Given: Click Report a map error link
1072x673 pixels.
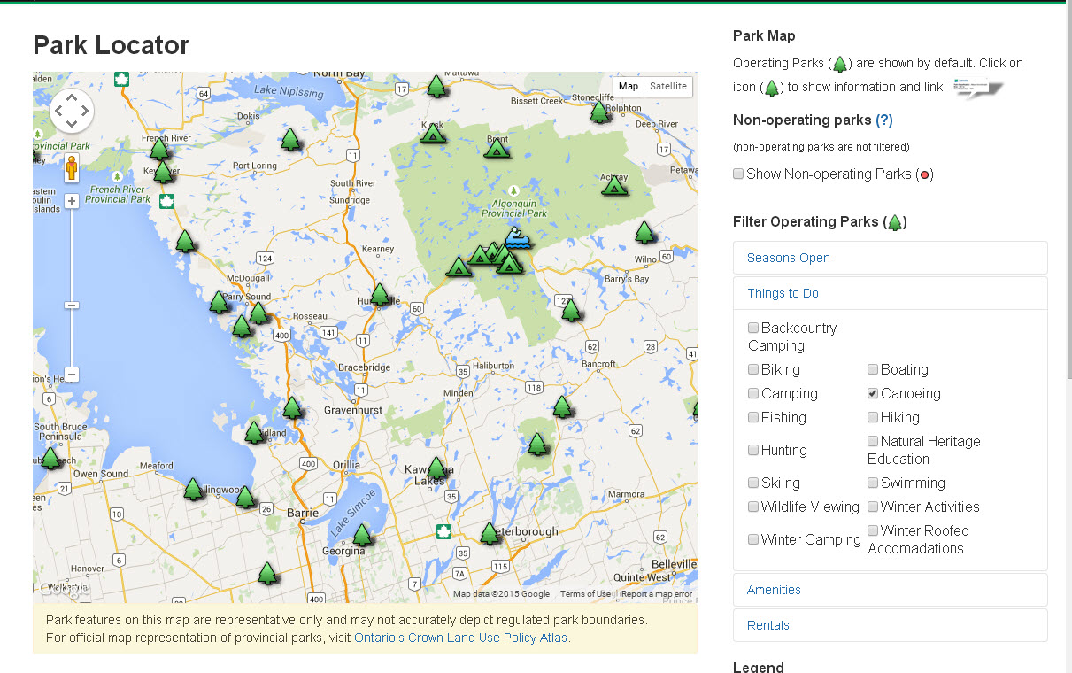Looking at the screenshot, I should (x=657, y=594).
